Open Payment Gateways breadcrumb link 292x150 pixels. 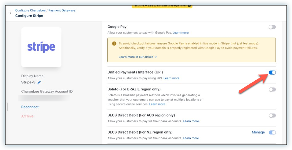click(62, 10)
